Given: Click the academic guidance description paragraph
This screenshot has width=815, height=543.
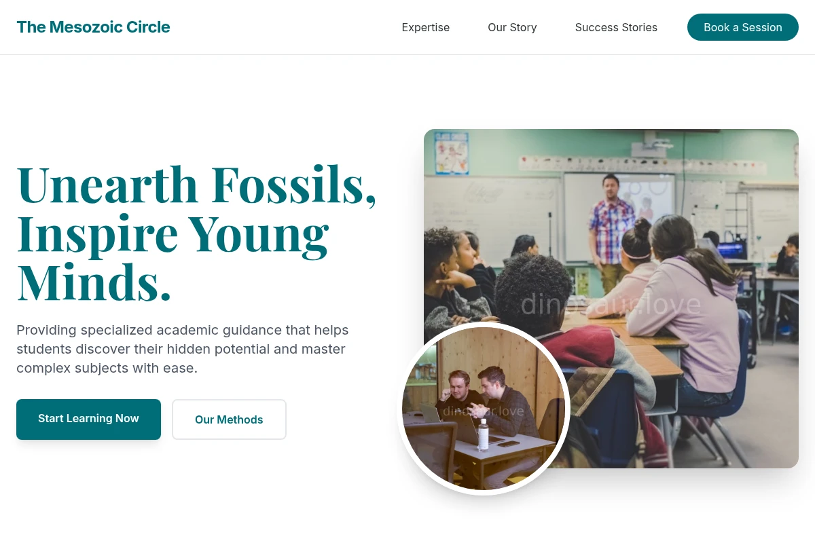Looking at the screenshot, I should click(x=183, y=349).
